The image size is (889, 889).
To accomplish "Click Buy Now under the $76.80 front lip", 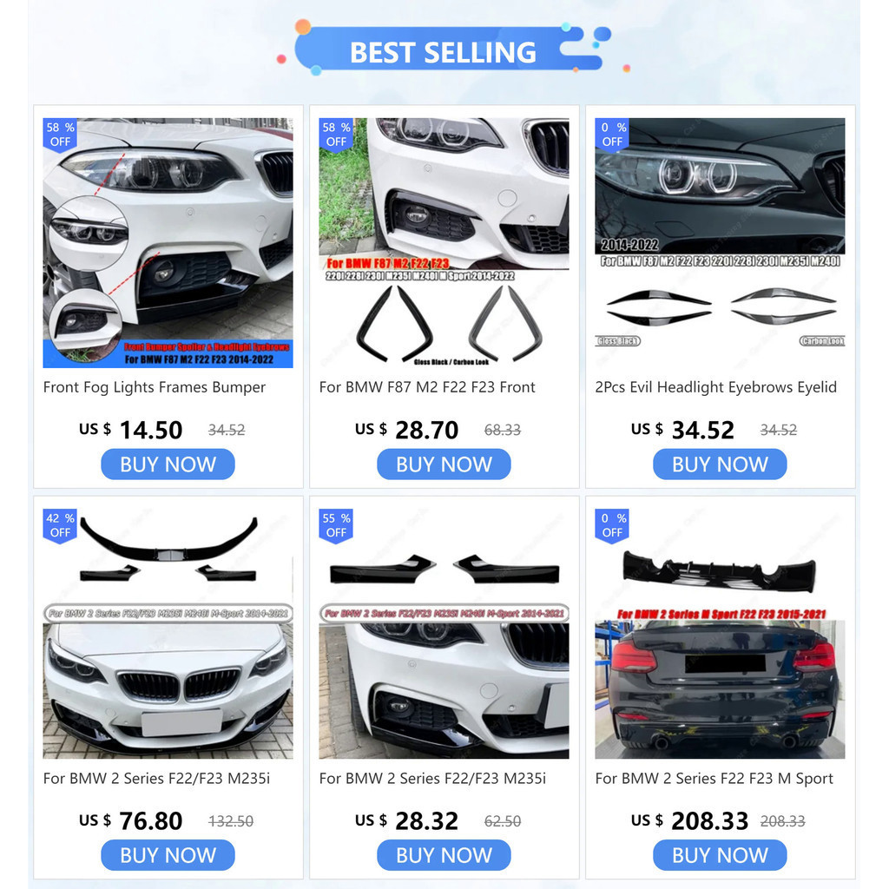I will coord(168,855).
